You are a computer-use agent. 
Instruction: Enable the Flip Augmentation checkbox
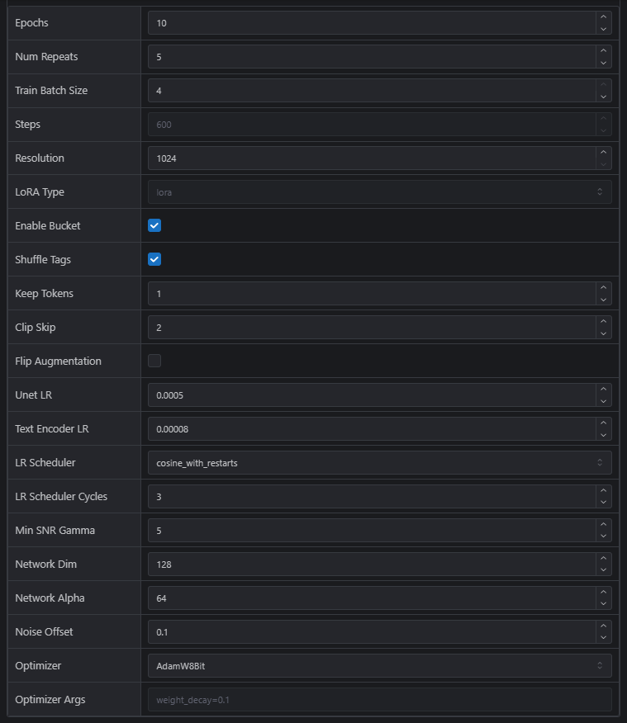pos(154,361)
